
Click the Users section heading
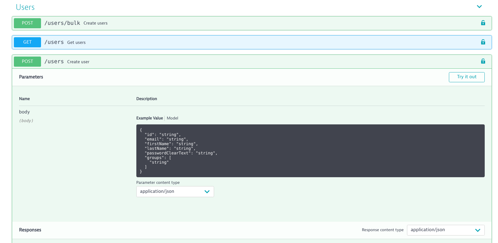point(25,7)
